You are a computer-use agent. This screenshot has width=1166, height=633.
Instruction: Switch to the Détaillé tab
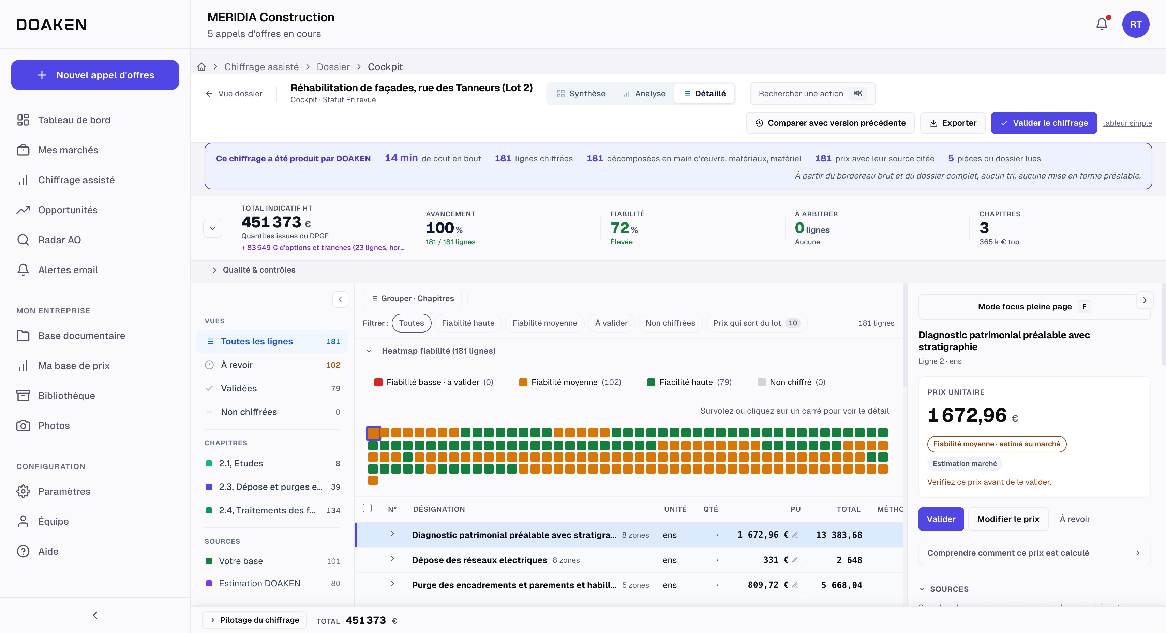coord(704,94)
